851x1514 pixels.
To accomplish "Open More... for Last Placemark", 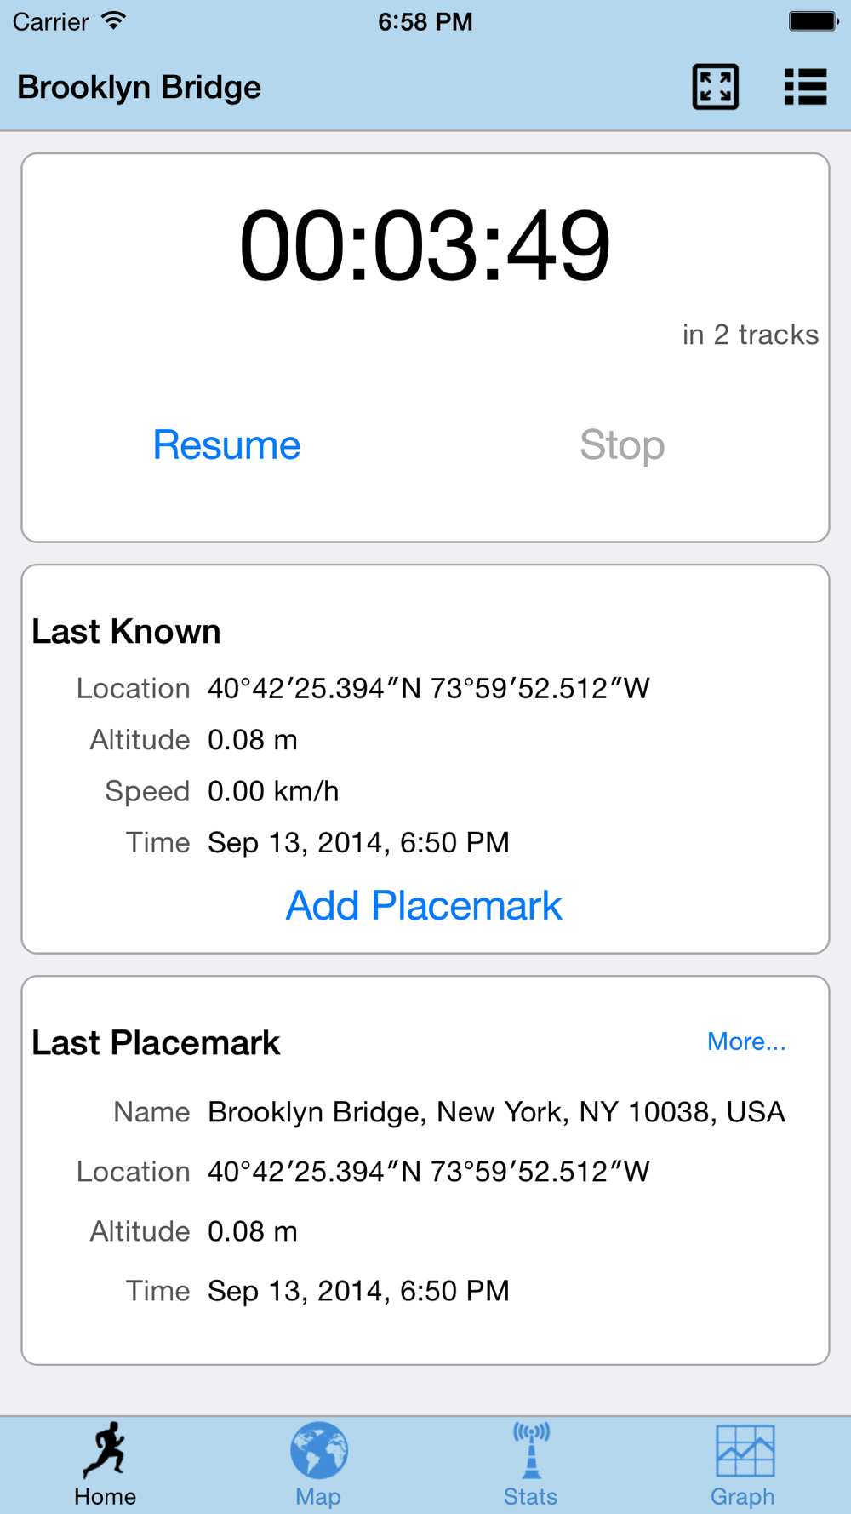I will click(x=746, y=1041).
